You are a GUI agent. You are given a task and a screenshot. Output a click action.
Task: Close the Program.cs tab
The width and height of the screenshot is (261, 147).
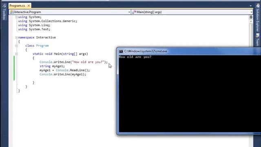tap(29, 6)
